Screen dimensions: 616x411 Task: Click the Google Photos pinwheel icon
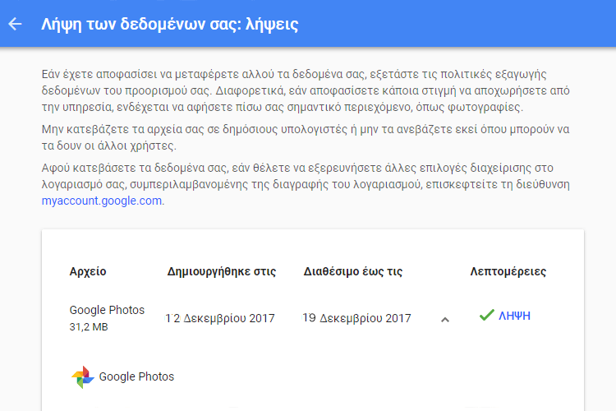[x=83, y=376]
